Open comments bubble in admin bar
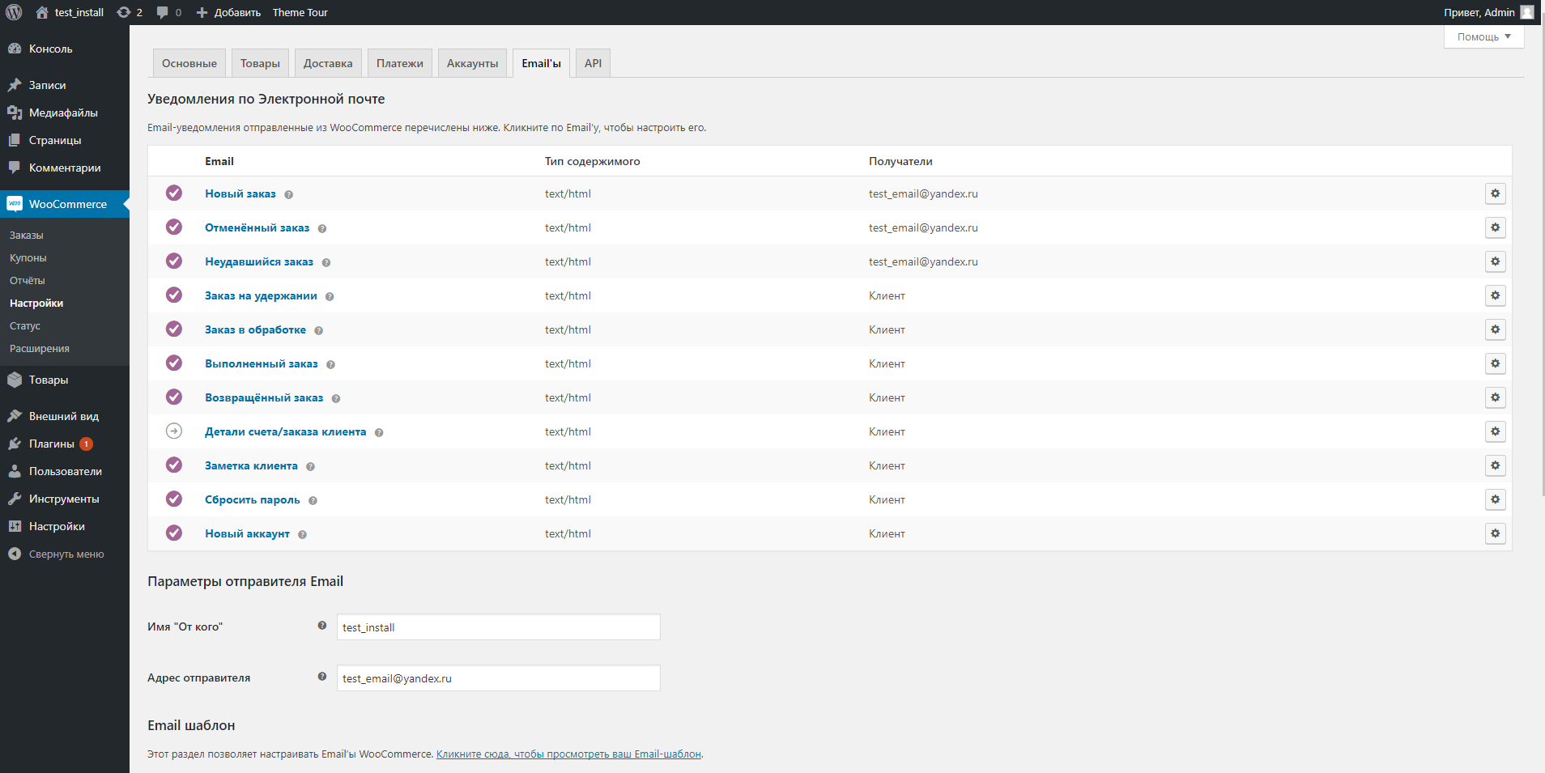This screenshot has height=773, width=1545. (x=168, y=12)
